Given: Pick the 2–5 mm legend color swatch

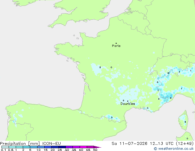Looking at the screenshot, I should (26, 147).
